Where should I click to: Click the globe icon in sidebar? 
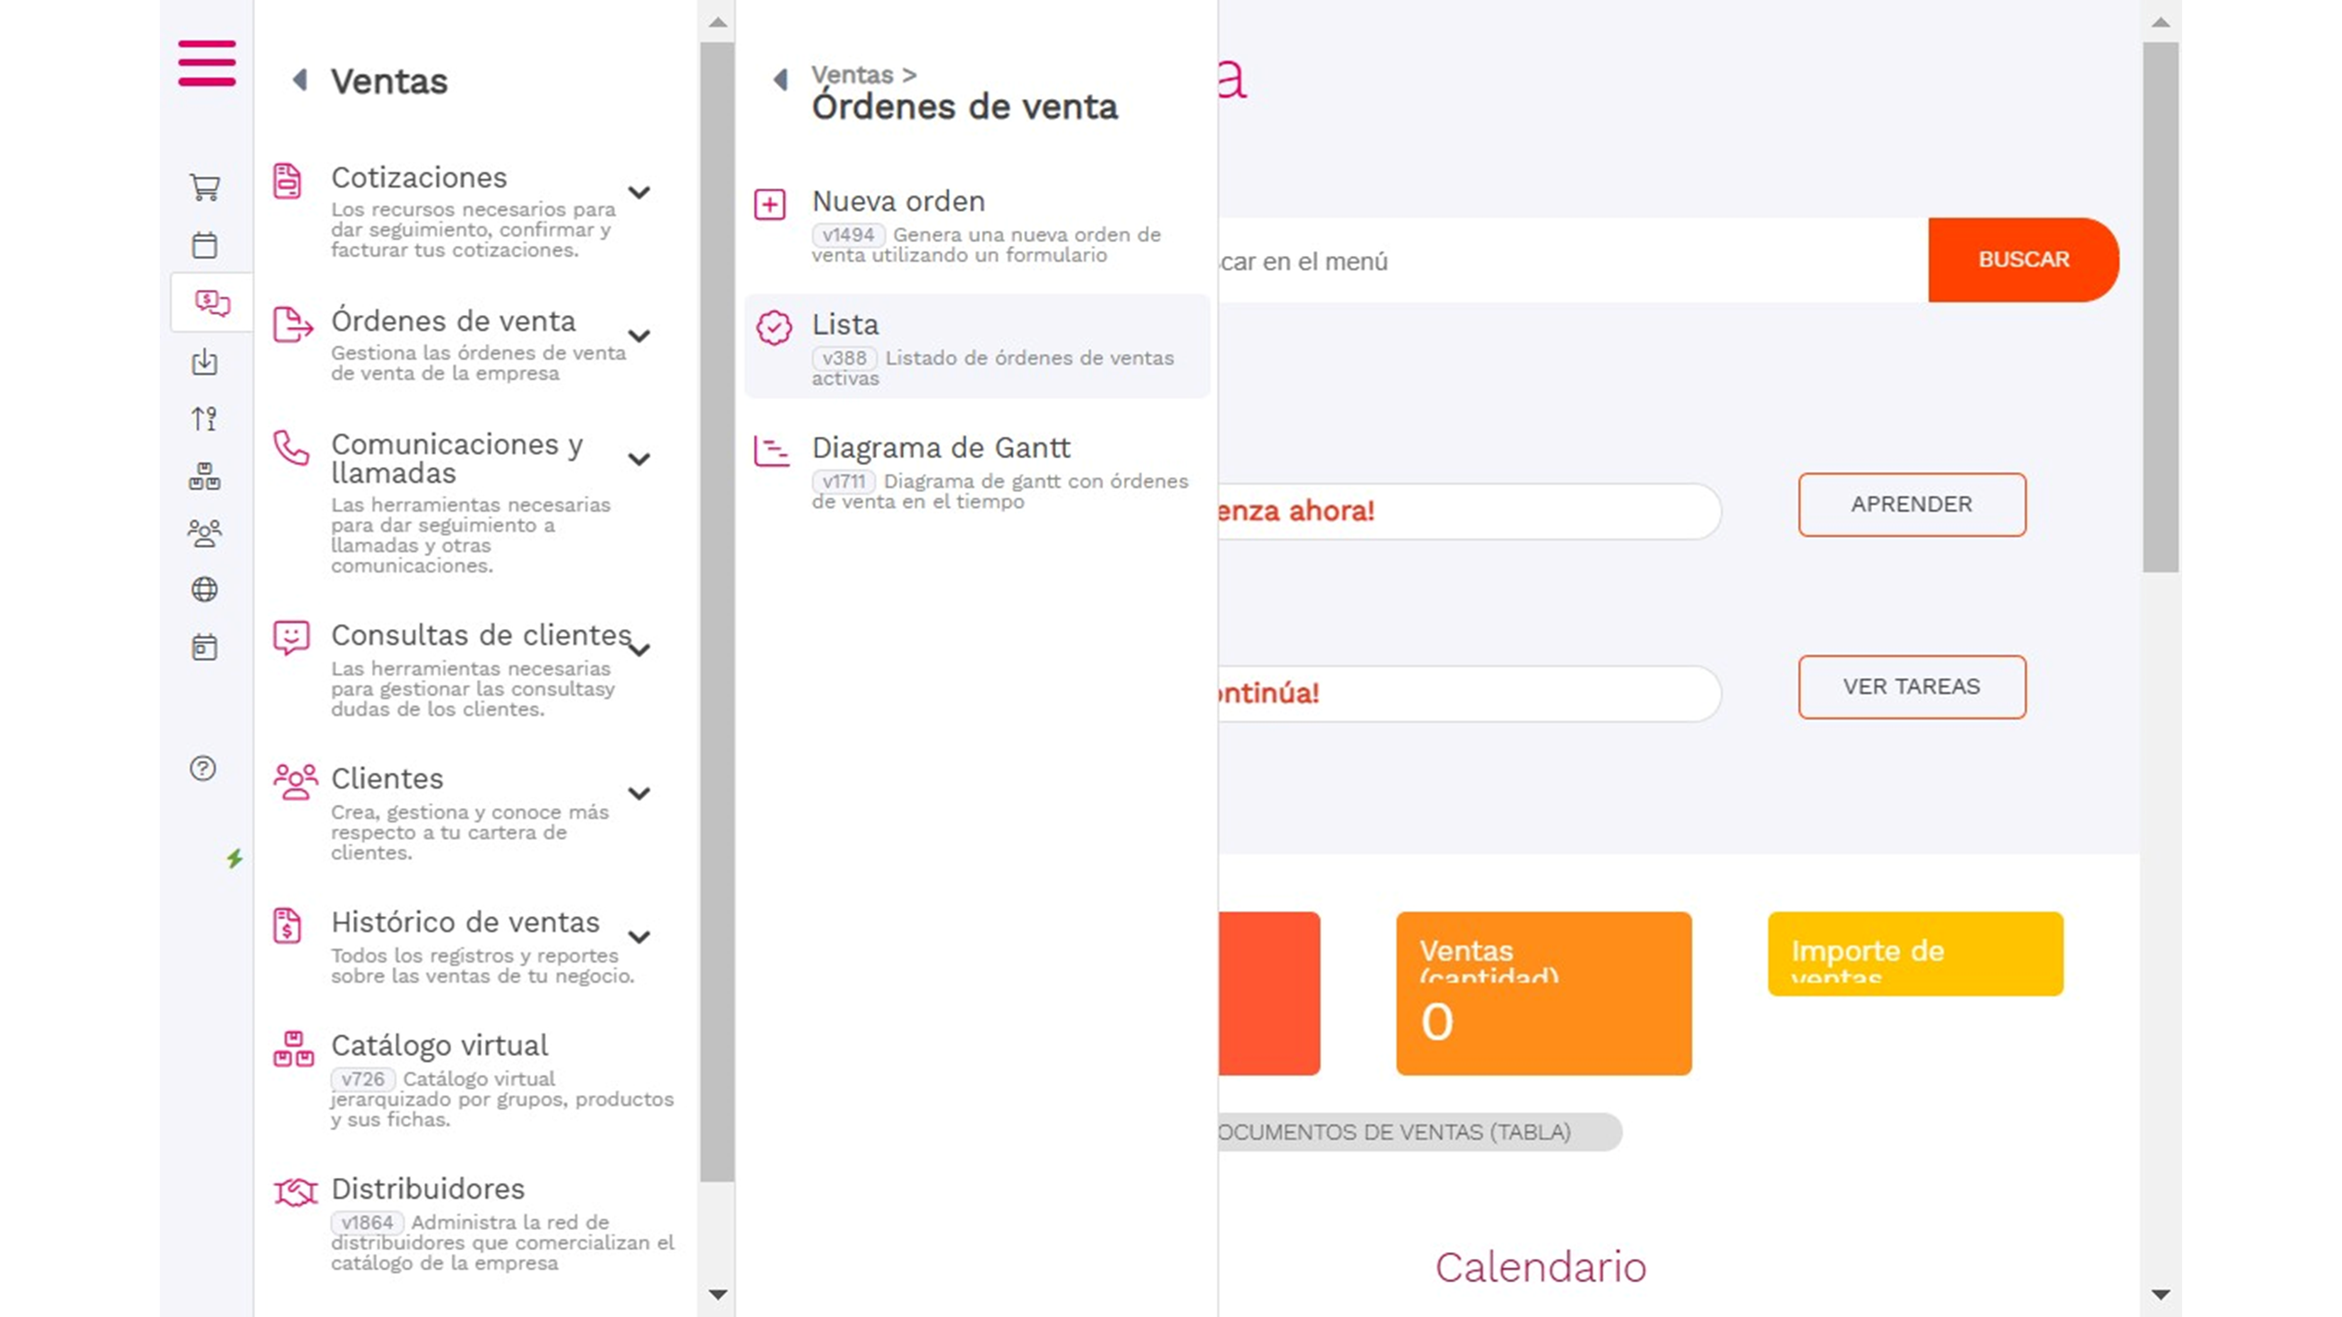click(x=204, y=590)
